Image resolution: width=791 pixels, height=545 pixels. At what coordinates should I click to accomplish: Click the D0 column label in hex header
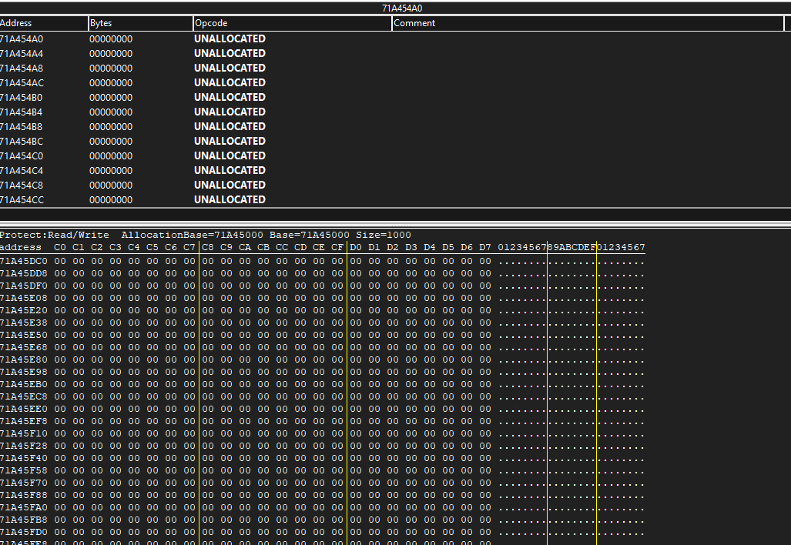pos(356,247)
